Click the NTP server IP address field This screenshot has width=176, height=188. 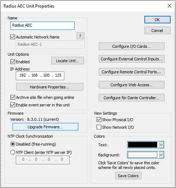(43, 160)
